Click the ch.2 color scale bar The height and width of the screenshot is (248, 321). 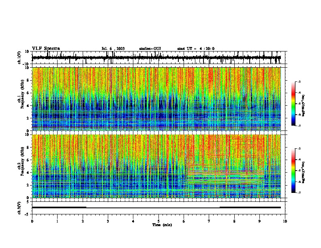pyautogui.click(x=293, y=171)
